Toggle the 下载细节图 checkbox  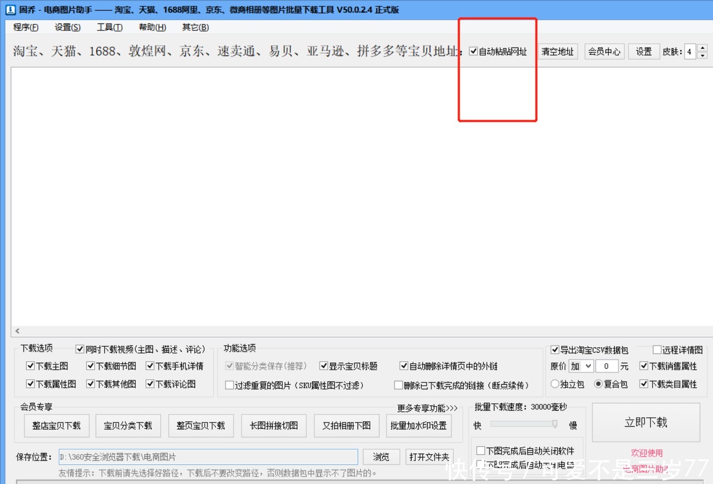(90, 366)
